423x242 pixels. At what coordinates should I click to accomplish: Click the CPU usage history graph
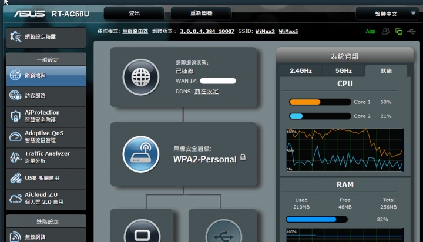(x=345, y=150)
